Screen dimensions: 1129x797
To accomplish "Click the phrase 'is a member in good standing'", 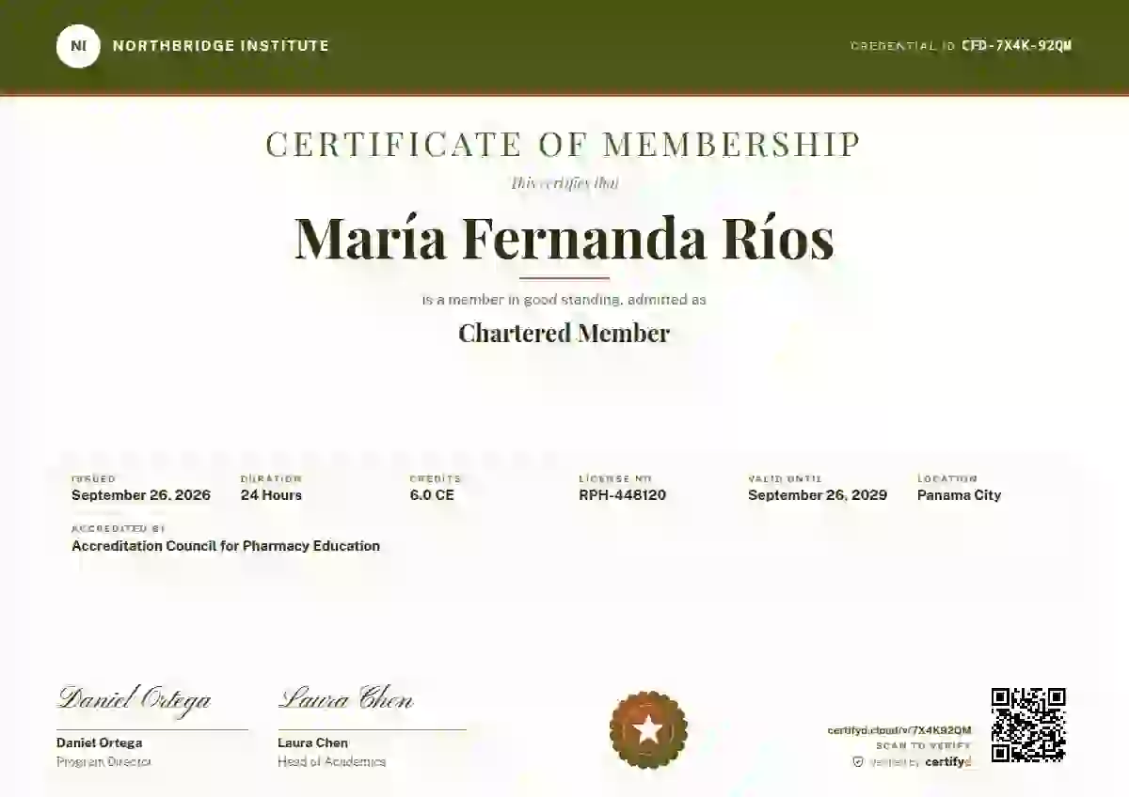I will pos(521,300).
